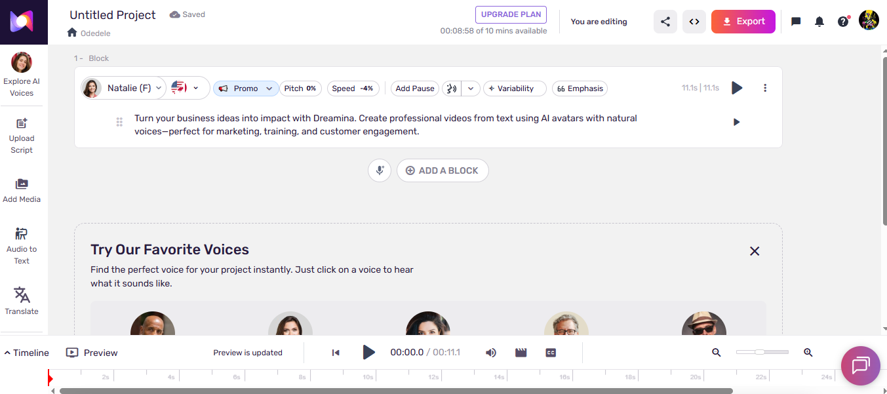Screen dimensions: 887x394
Task: Click the microphone icon below the block
Action: 380,170
